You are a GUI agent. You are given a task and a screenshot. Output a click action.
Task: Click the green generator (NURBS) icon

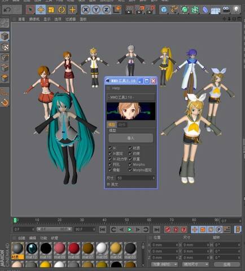185,10
